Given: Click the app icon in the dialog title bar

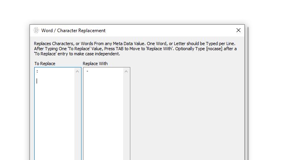Looking at the screenshot, I should click(37, 31).
